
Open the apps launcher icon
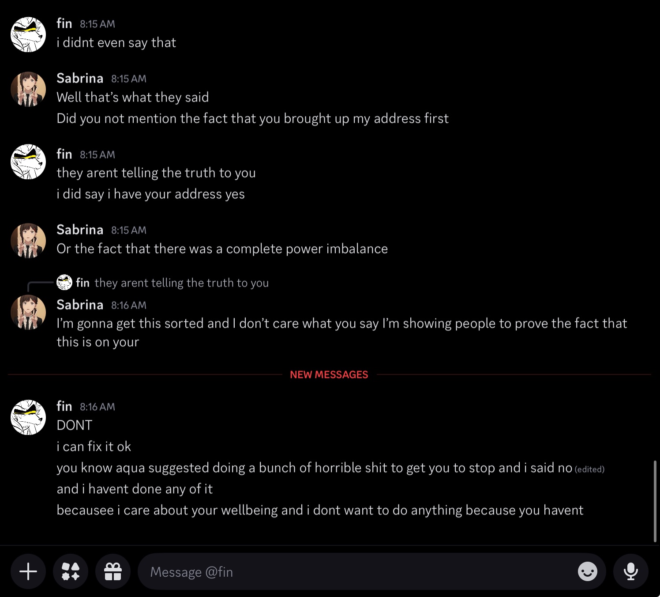[71, 571]
